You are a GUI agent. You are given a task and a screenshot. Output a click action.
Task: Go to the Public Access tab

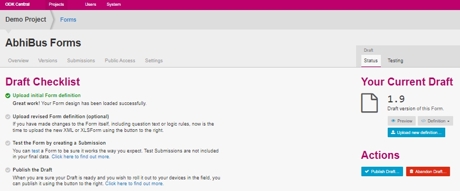120,61
